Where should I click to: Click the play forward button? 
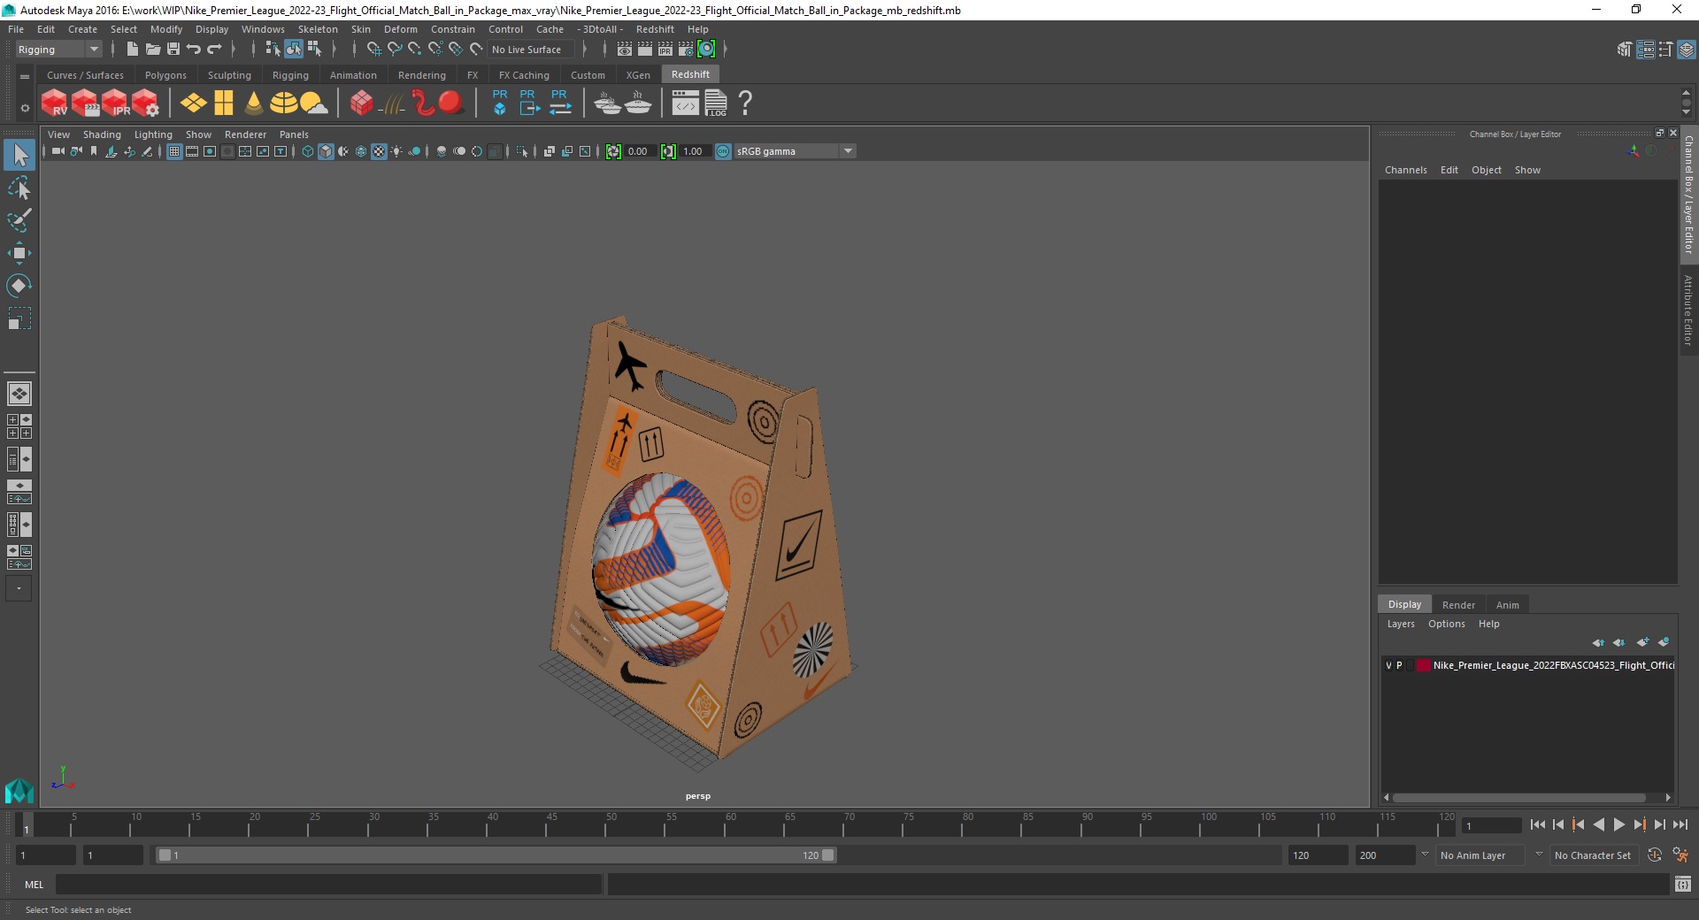[1618, 824]
